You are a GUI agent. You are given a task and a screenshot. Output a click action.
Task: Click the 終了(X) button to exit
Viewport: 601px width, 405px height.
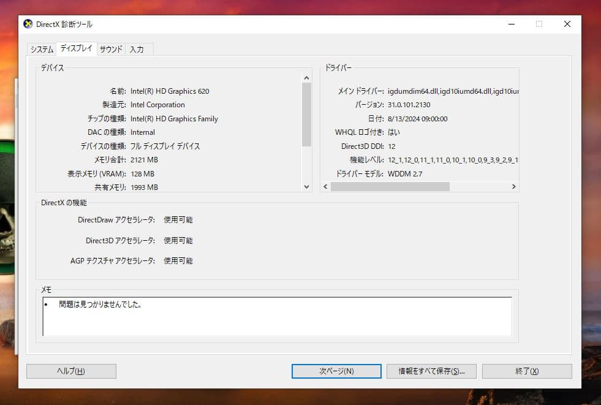point(527,371)
